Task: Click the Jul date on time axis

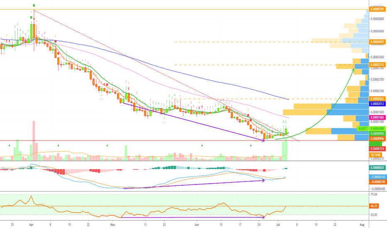Action: (x=278, y=225)
